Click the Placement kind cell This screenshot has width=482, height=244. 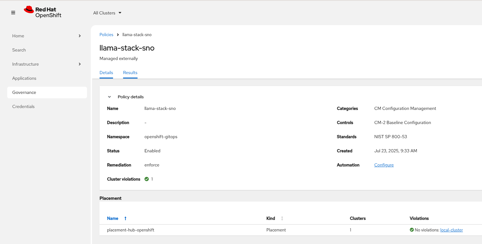tap(276, 230)
